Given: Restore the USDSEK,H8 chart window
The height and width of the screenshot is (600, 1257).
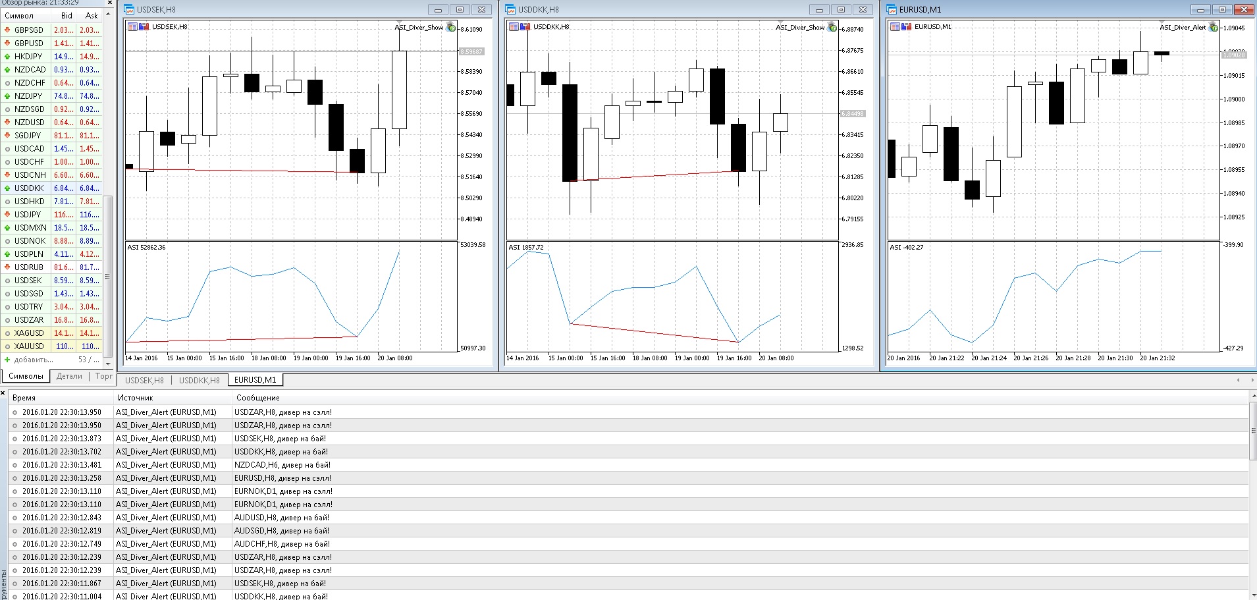Looking at the screenshot, I should tap(460, 9).
